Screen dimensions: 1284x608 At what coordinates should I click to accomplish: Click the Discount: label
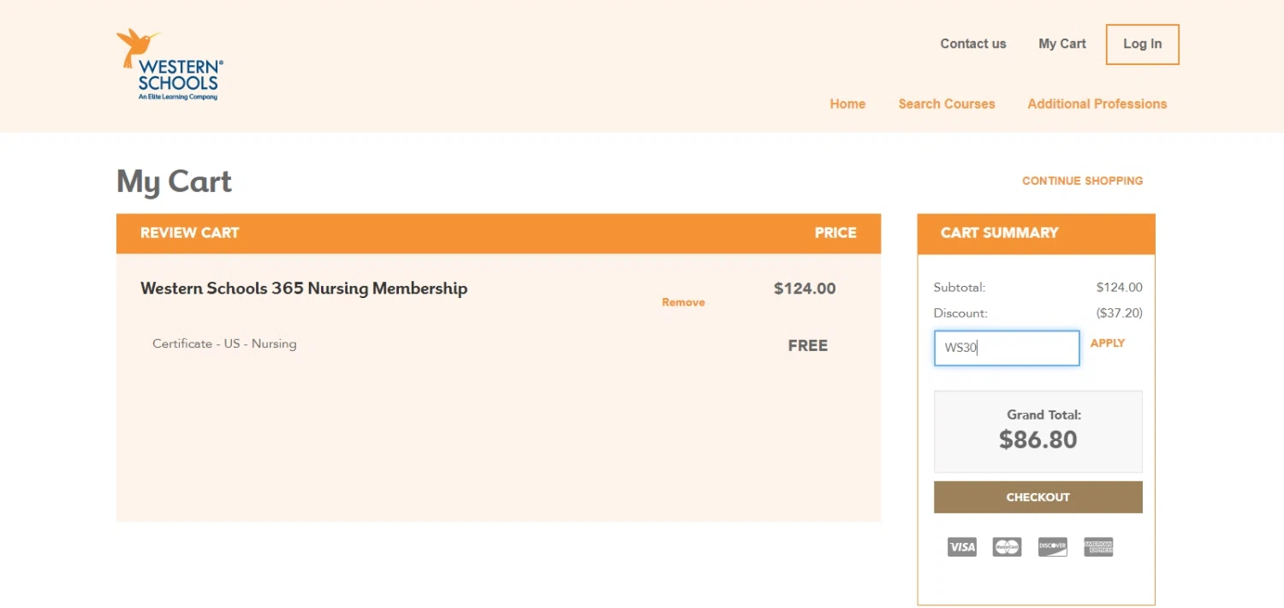tap(960, 313)
